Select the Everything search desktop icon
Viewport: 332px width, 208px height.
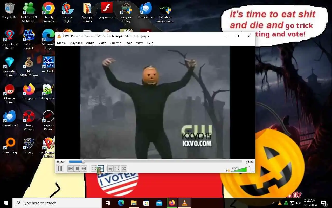click(x=10, y=146)
